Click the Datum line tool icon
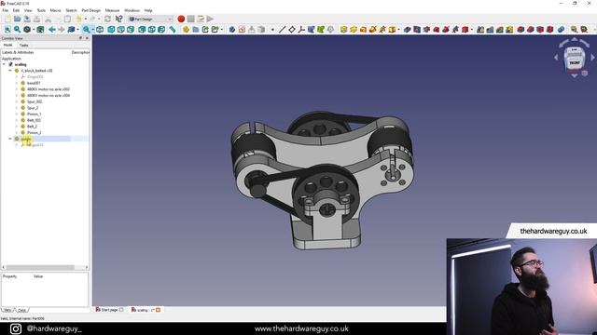 click(282, 29)
